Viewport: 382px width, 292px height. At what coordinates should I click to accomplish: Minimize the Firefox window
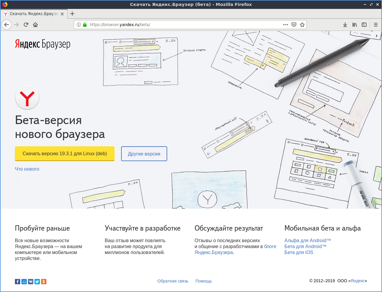(365, 4)
